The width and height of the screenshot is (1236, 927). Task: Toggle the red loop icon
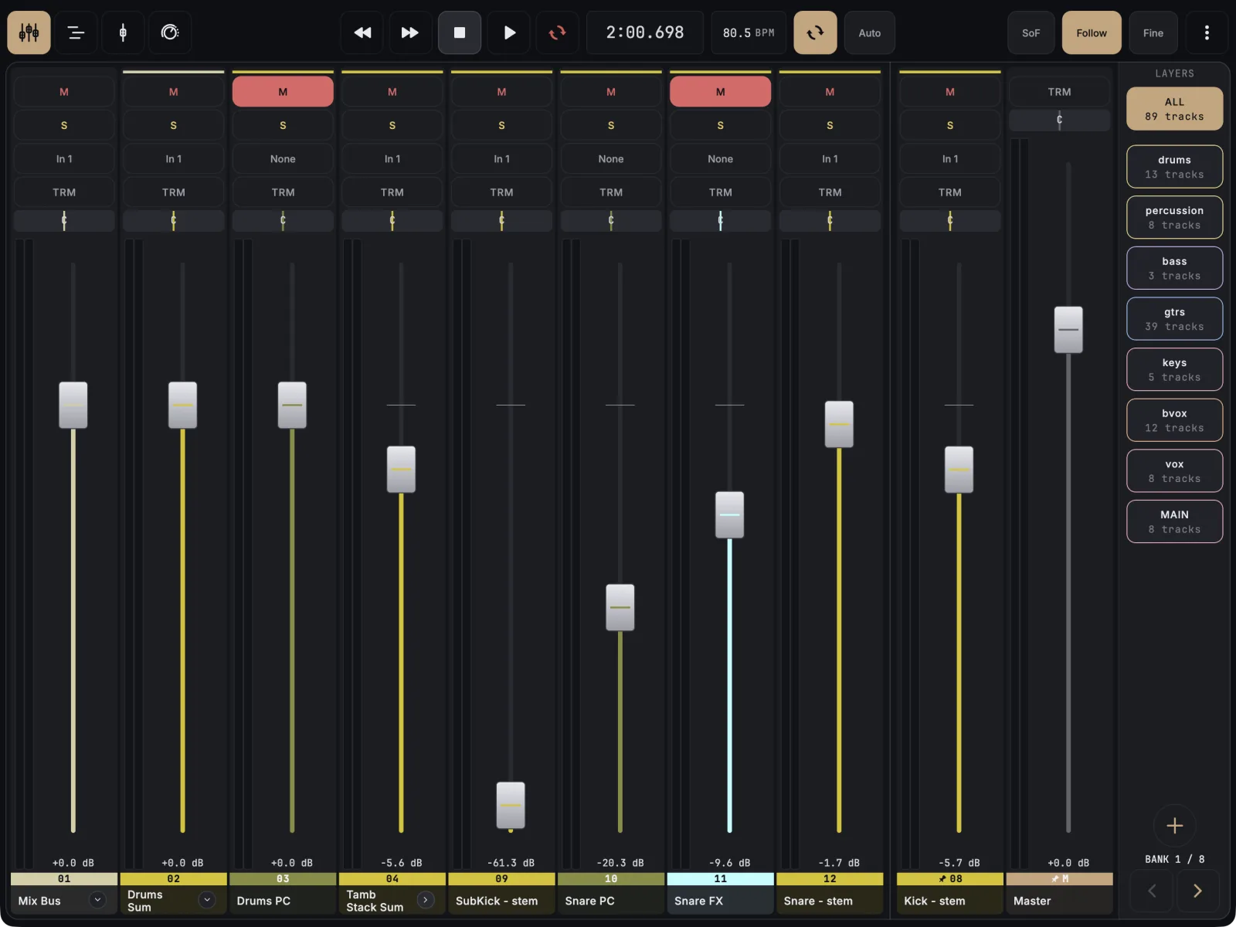click(x=557, y=32)
